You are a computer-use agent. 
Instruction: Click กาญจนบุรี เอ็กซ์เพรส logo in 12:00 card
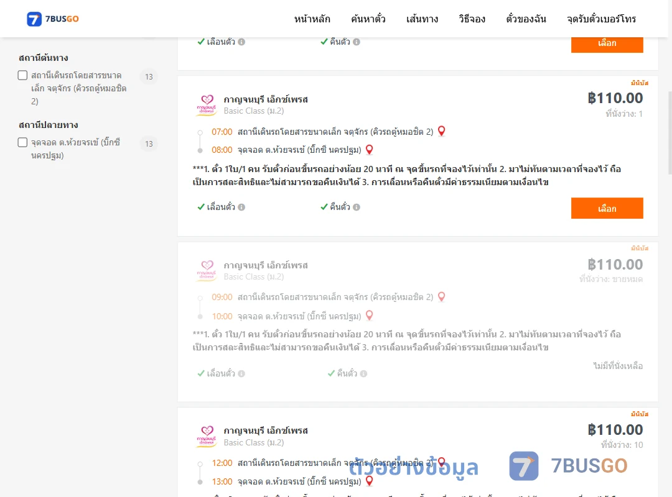click(x=207, y=437)
